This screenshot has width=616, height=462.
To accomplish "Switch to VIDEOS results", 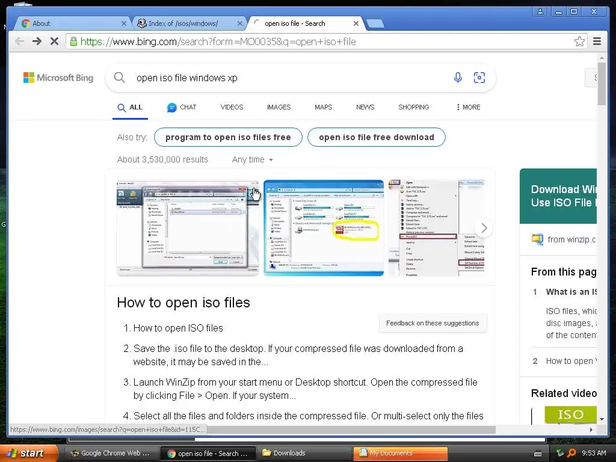I will (x=232, y=107).
